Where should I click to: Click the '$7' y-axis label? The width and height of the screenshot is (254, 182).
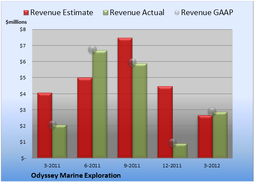(22, 46)
